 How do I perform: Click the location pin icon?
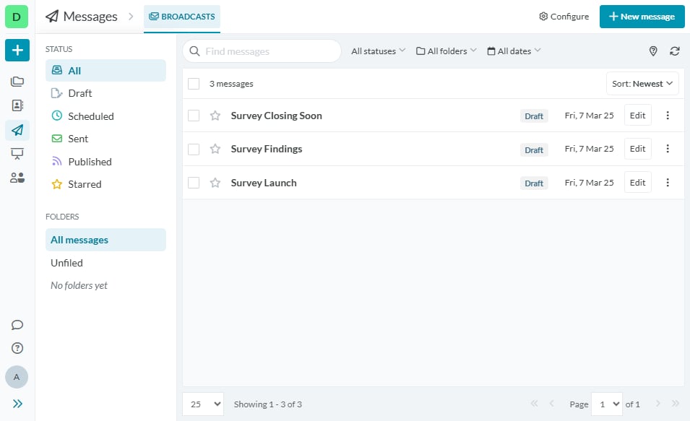[653, 51]
